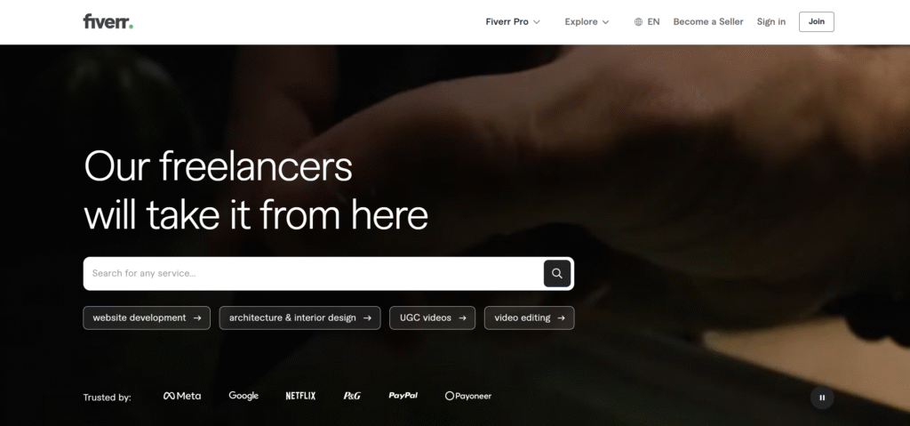Go to Sign in
This screenshot has height=426, width=910.
771,22
